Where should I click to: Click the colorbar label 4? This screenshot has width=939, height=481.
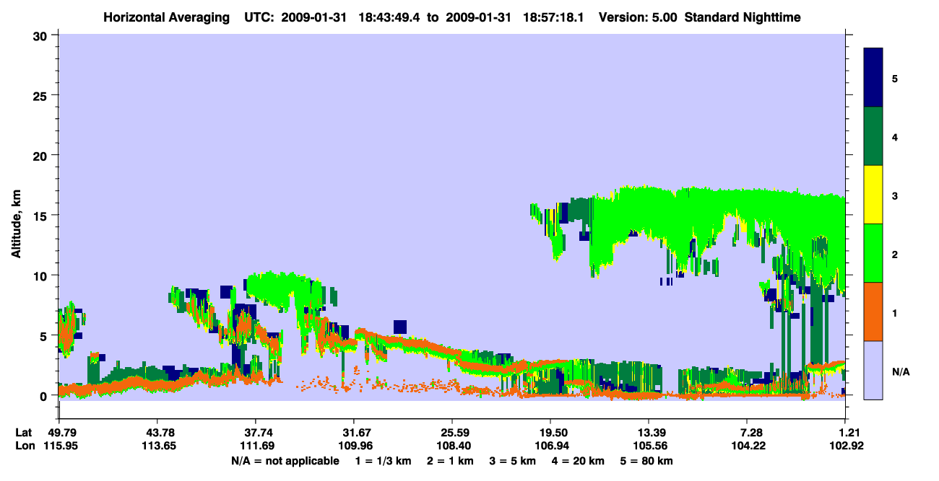pyautogui.click(x=895, y=136)
